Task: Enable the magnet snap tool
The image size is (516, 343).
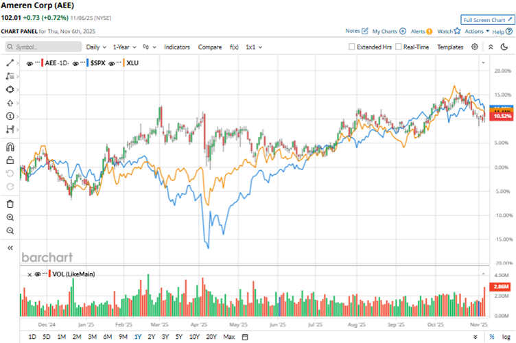Action: point(10,147)
